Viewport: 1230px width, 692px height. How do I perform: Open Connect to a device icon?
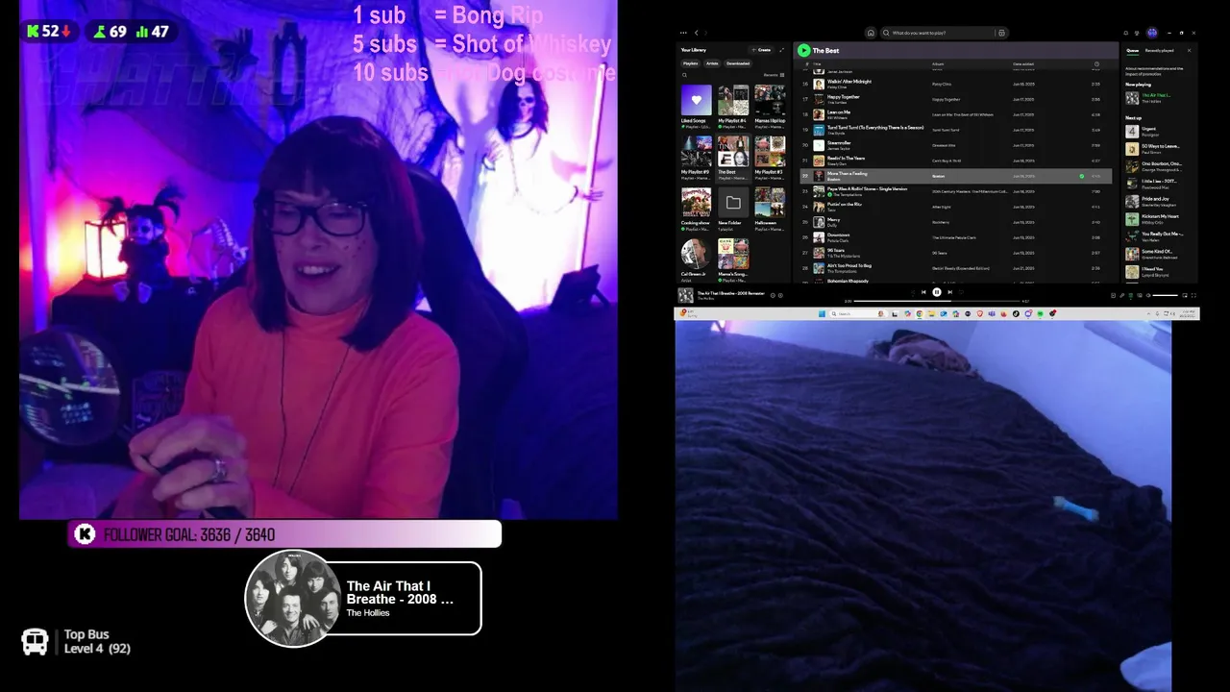(x=1140, y=295)
